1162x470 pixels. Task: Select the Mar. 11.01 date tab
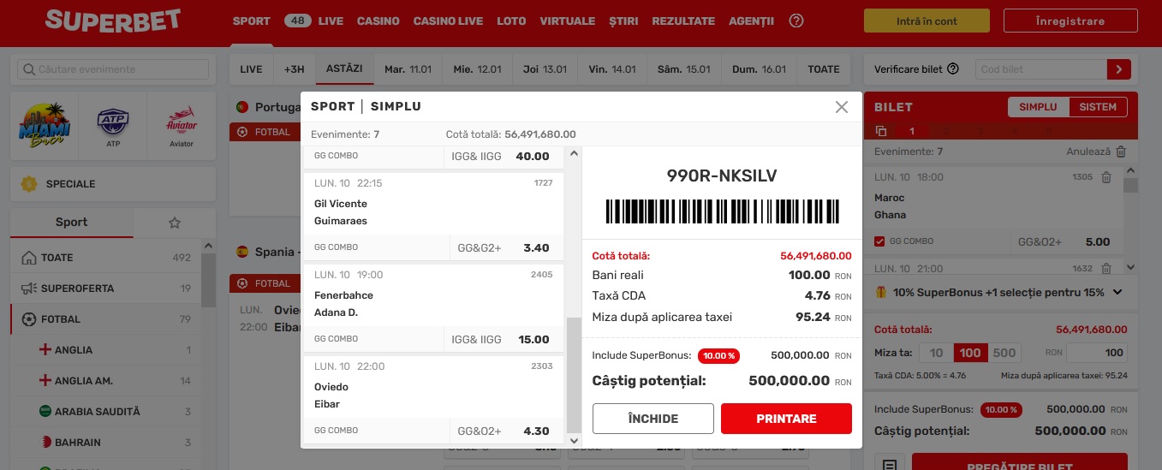(x=408, y=69)
